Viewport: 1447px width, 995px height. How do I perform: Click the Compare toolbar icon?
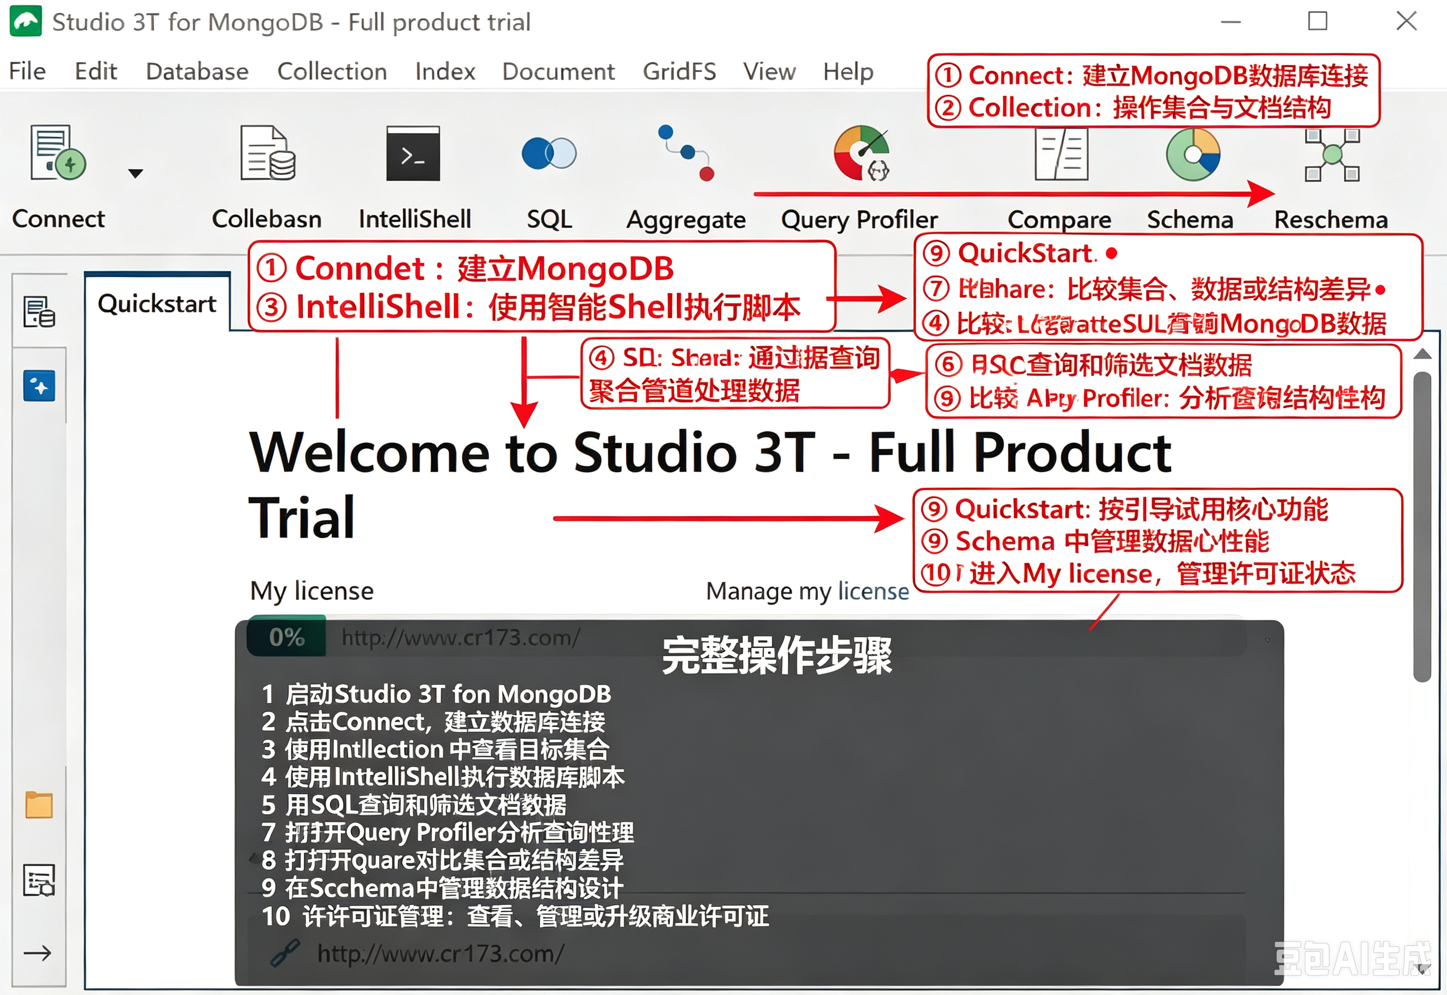click(1062, 154)
